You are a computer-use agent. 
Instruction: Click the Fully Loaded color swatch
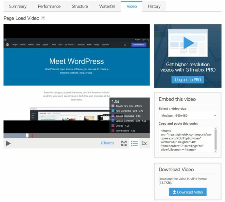click(x=113, y=131)
